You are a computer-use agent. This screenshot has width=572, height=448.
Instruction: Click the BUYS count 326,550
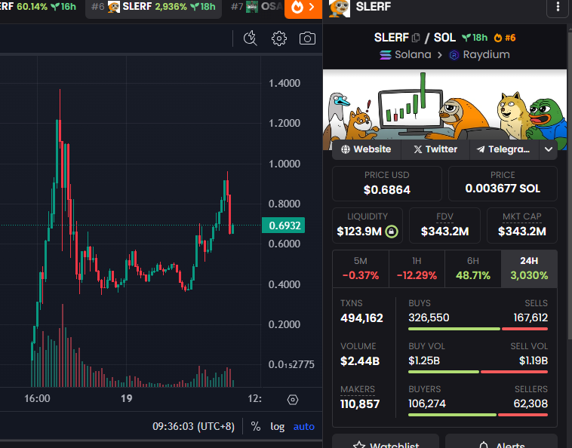pos(429,318)
